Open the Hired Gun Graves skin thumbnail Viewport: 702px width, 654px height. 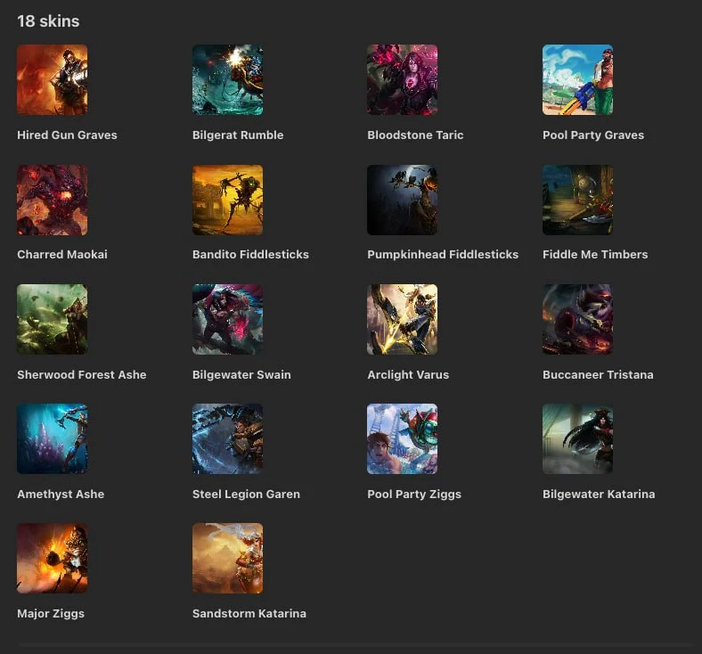[53, 79]
